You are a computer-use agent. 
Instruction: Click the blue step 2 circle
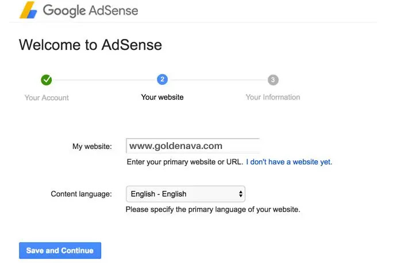[x=162, y=80]
